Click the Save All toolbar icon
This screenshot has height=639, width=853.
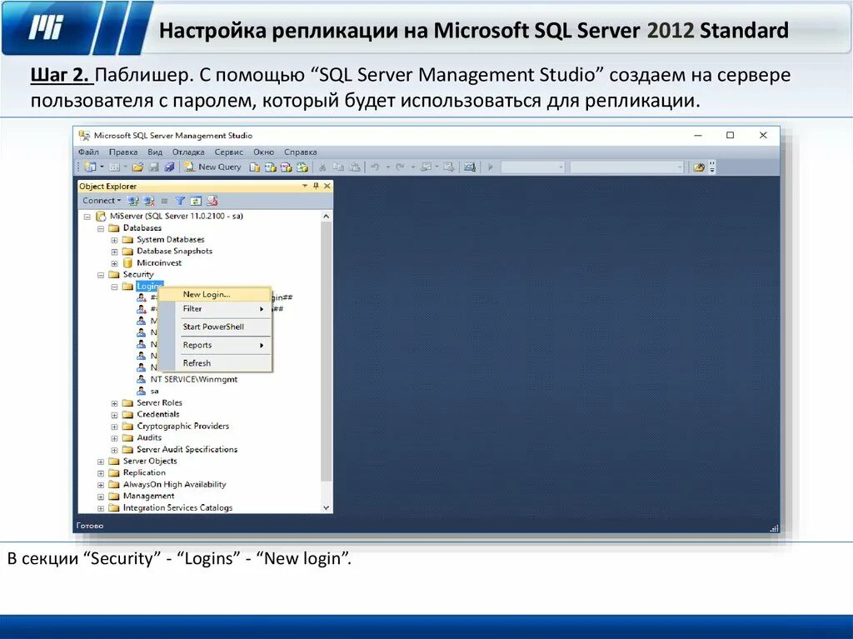[x=169, y=167]
